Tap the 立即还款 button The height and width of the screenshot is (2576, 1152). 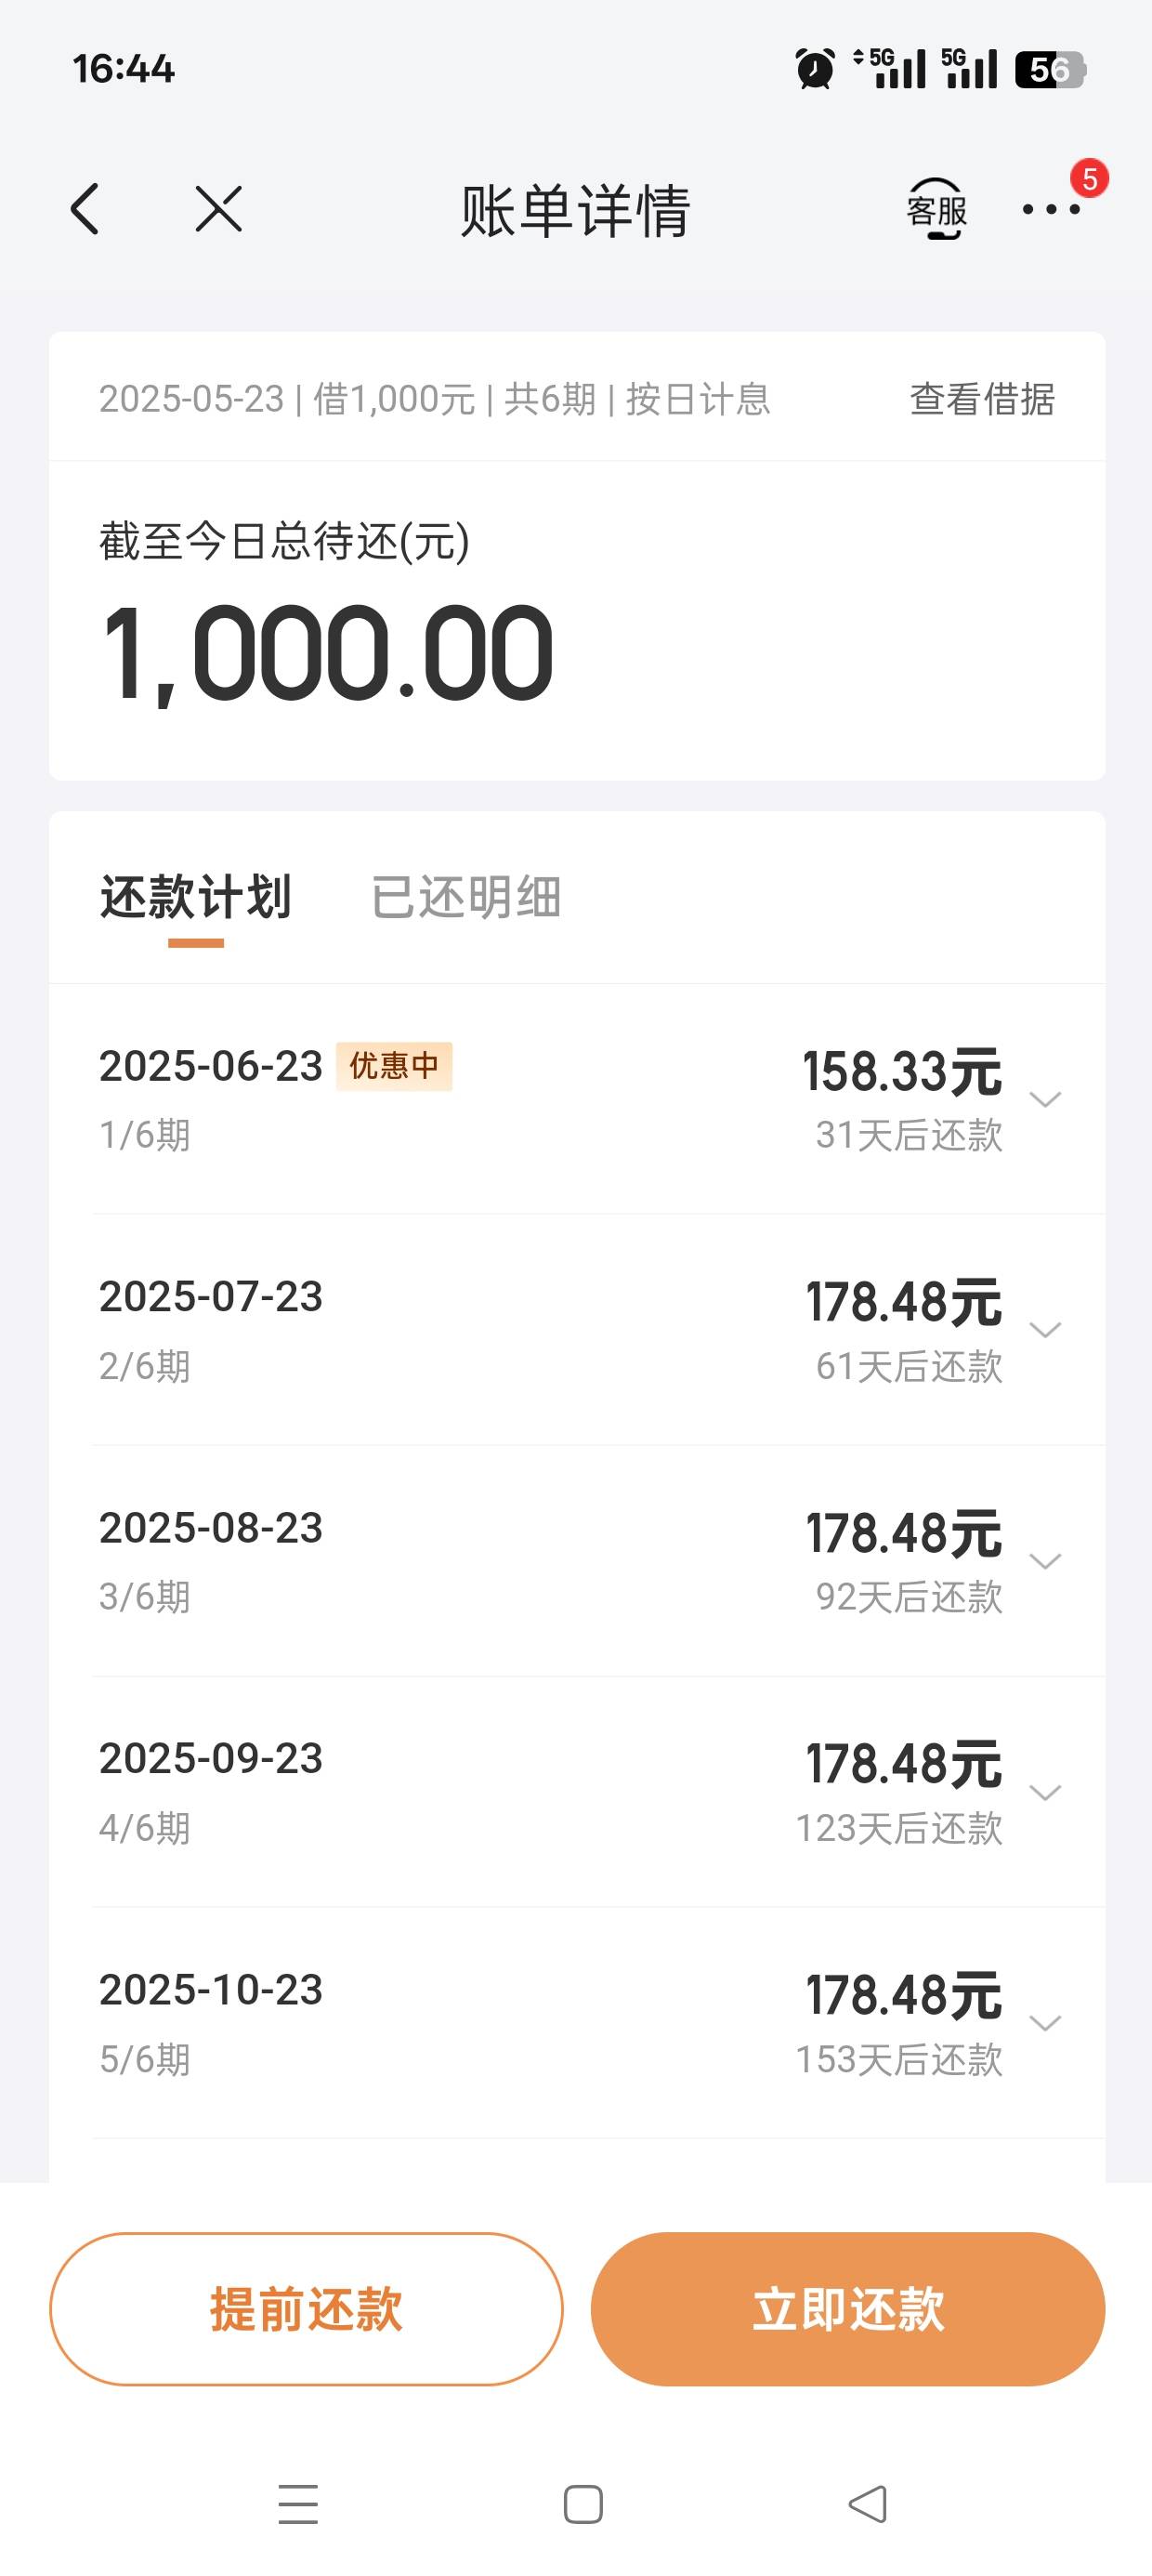pyautogui.click(x=848, y=2309)
